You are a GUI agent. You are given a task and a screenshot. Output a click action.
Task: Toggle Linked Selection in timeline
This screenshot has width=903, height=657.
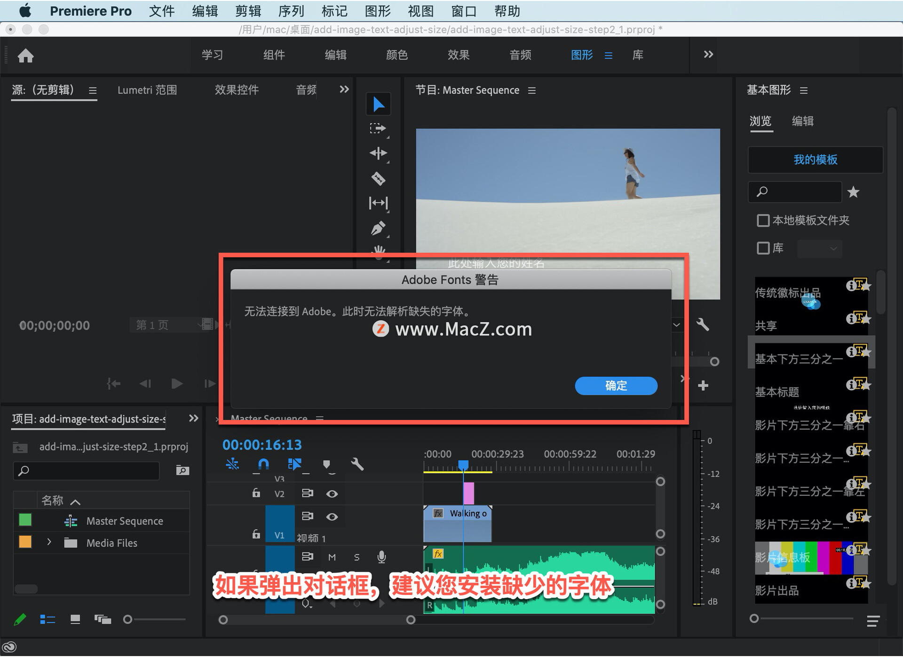pos(295,464)
